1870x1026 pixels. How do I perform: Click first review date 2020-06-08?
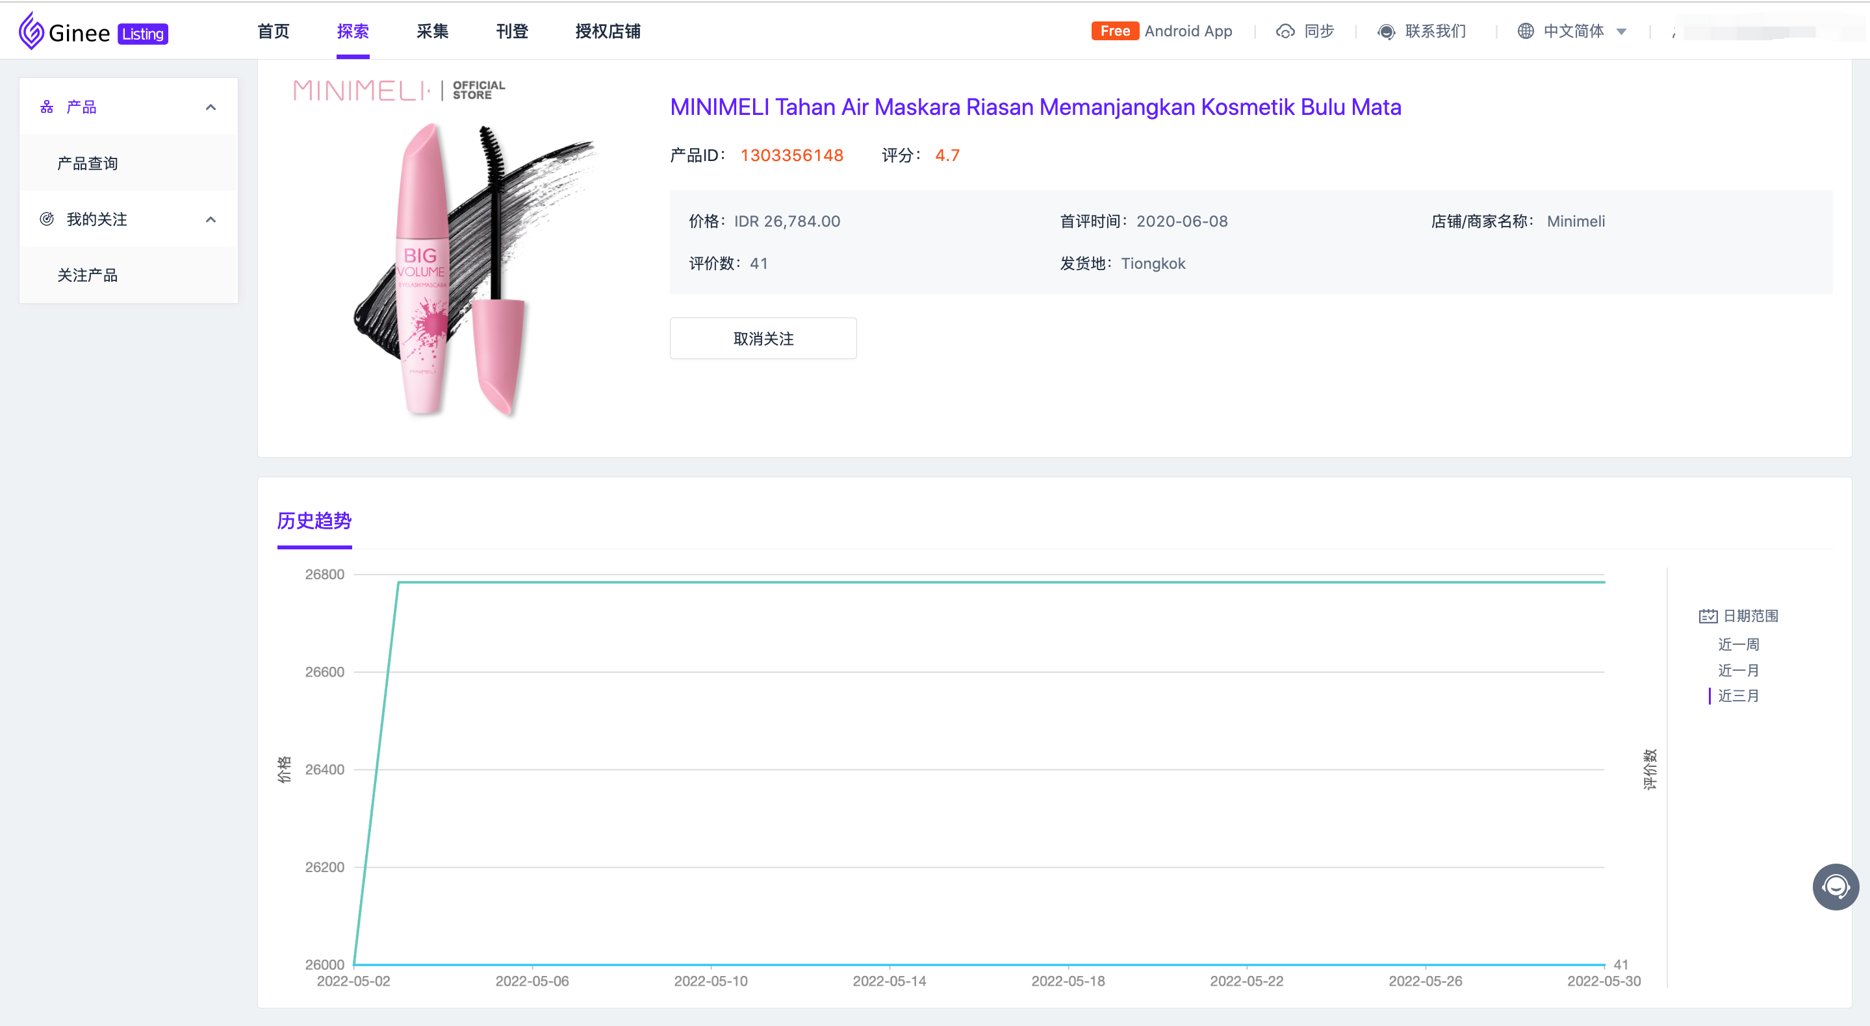[1182, 221]
